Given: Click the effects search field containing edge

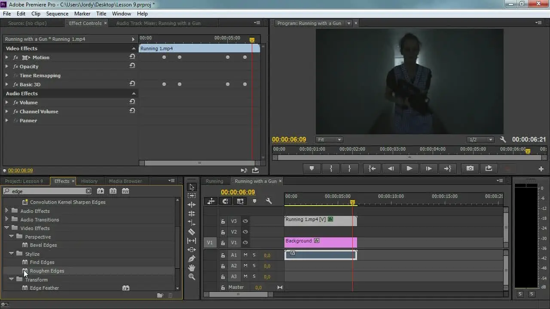Looking at the screenshot, I should [x=47, y=191].
